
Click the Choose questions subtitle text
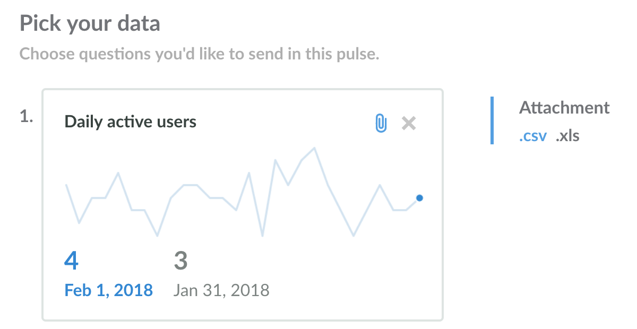(199, 54)
